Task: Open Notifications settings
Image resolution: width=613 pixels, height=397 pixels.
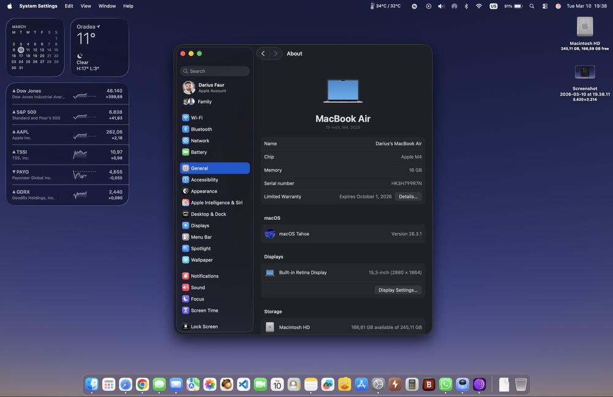Action: (x=215, y=276)
